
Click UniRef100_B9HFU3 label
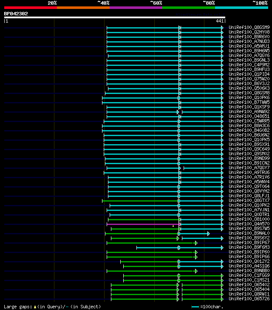click(249, 69)
